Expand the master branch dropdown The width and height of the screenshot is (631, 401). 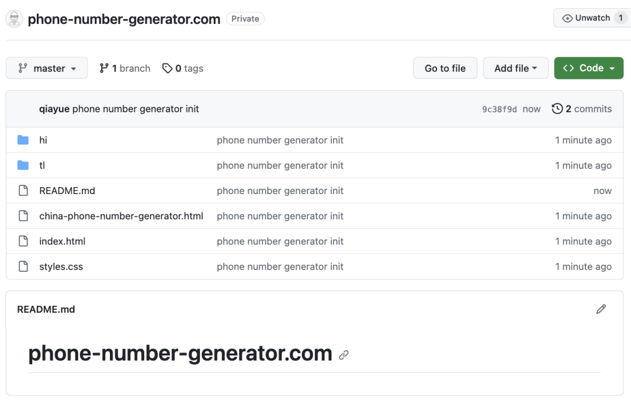[x=47, y=68]
